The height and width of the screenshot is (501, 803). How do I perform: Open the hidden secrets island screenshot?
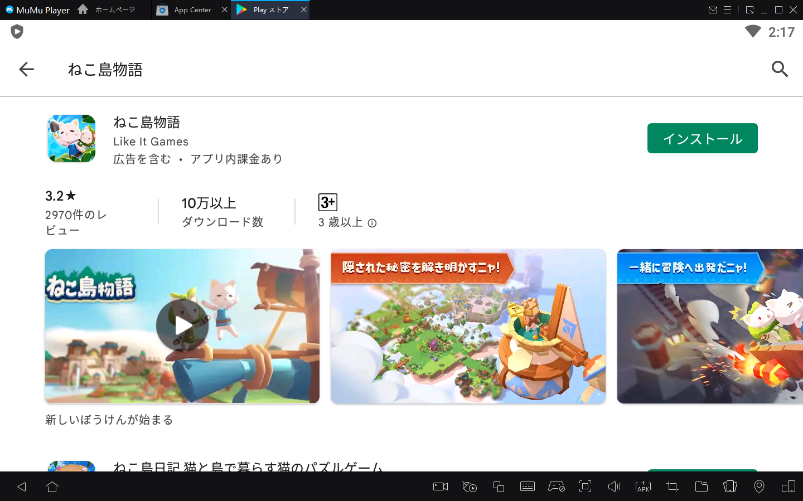468,326
